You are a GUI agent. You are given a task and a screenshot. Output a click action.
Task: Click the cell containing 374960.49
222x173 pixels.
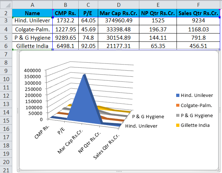tap(118, 21)
